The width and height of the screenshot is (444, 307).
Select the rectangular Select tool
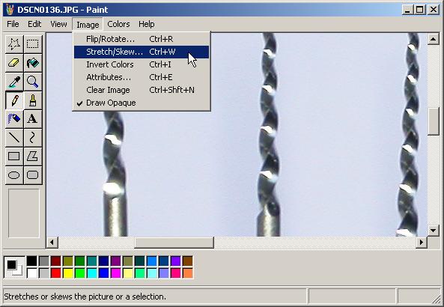33,44
